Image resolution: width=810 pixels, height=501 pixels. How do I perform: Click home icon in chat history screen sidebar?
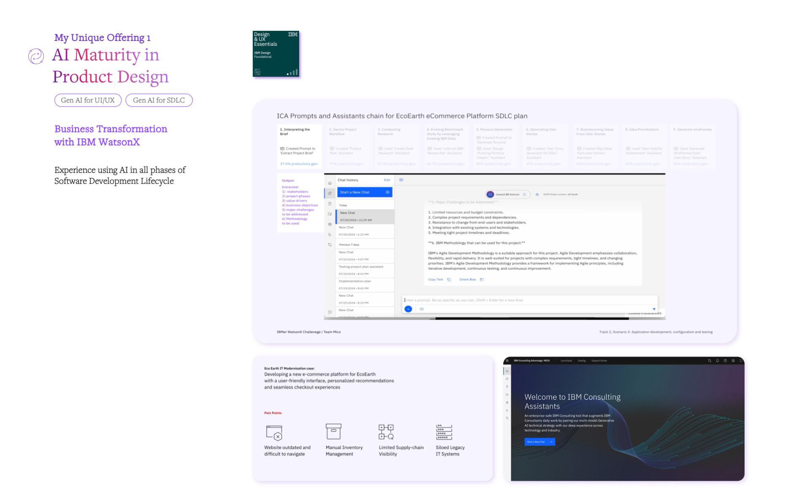coord(330,183)
